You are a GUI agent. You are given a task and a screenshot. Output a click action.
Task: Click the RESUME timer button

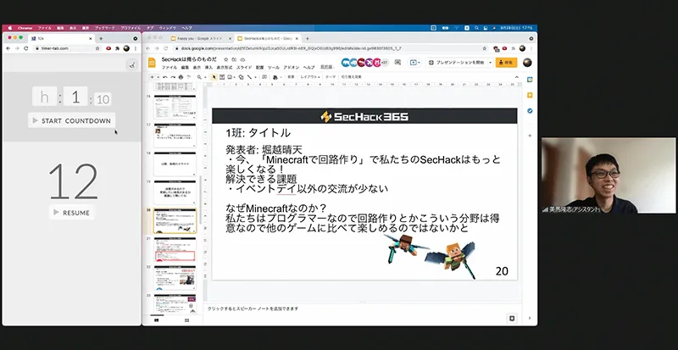pos(72,213)
